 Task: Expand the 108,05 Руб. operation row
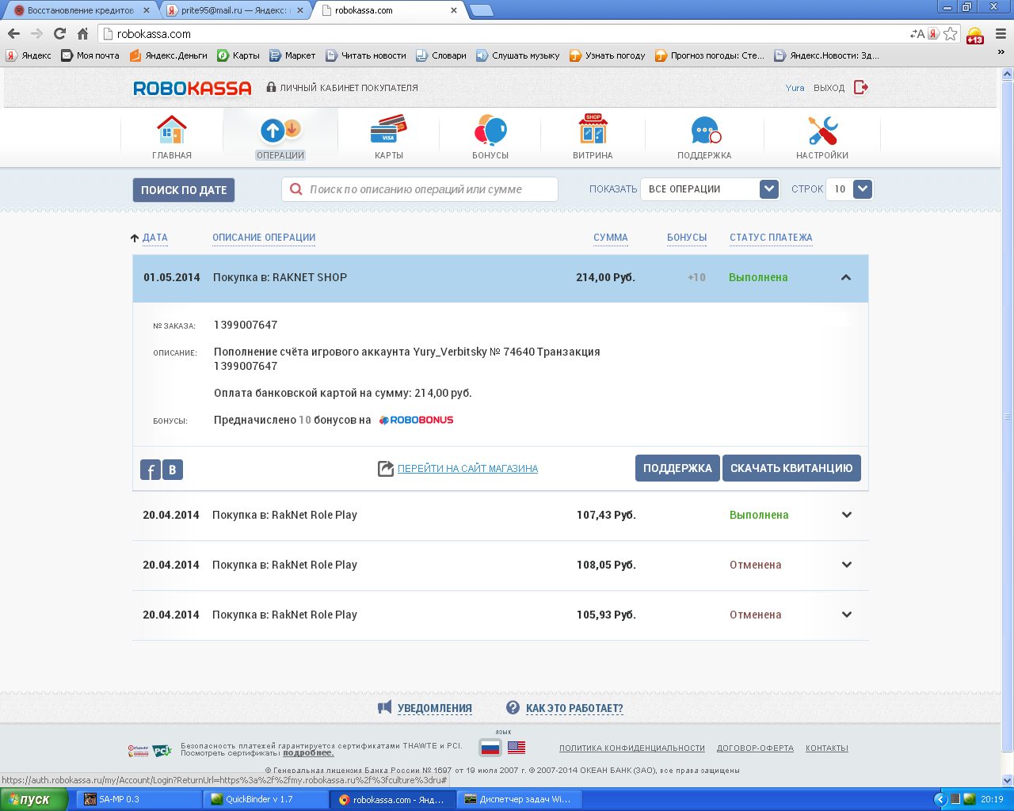[847, 565]
